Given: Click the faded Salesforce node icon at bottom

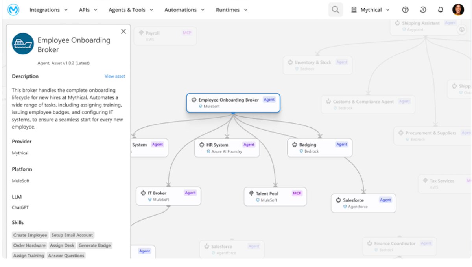Looking at the screenshot, I should [x=207, y=247].
